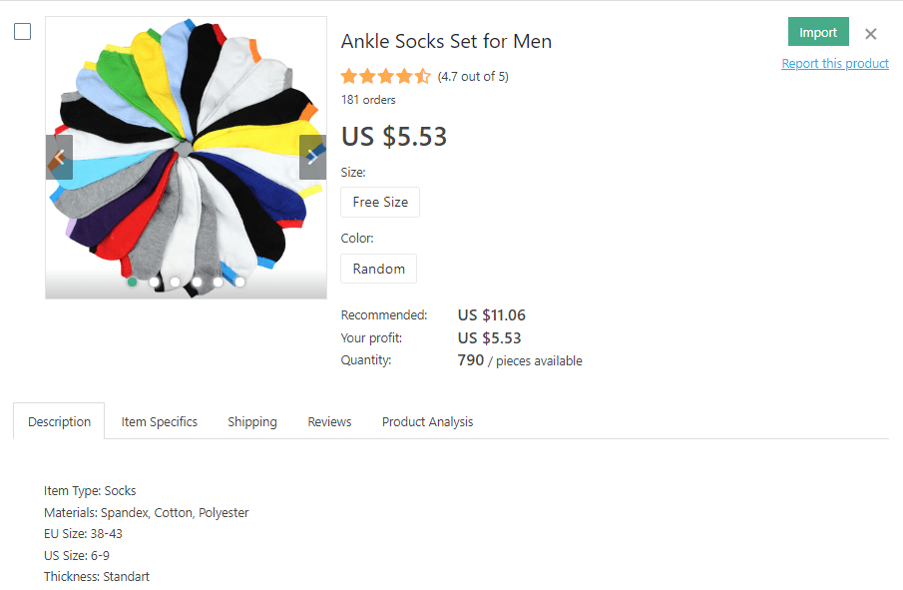Jump to the last image slide dot
Viewport: 903px width, 590px height.
point(239,282)
